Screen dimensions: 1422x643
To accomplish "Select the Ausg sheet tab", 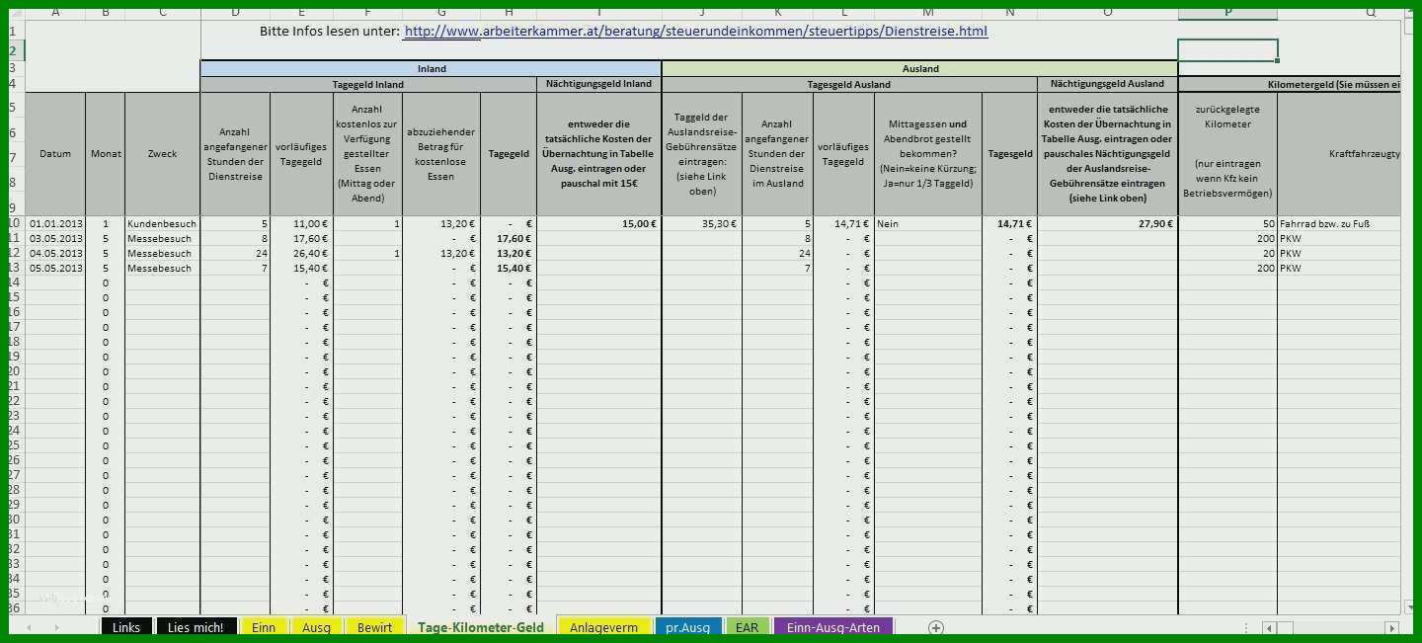I will pyautogui.click(x=316, y=627).
